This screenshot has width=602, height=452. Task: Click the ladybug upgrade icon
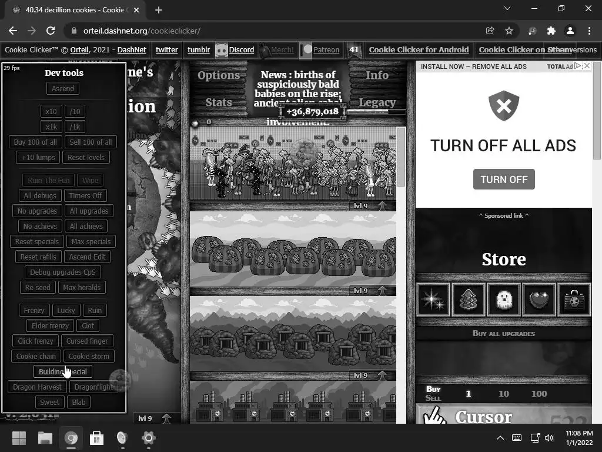574,300
